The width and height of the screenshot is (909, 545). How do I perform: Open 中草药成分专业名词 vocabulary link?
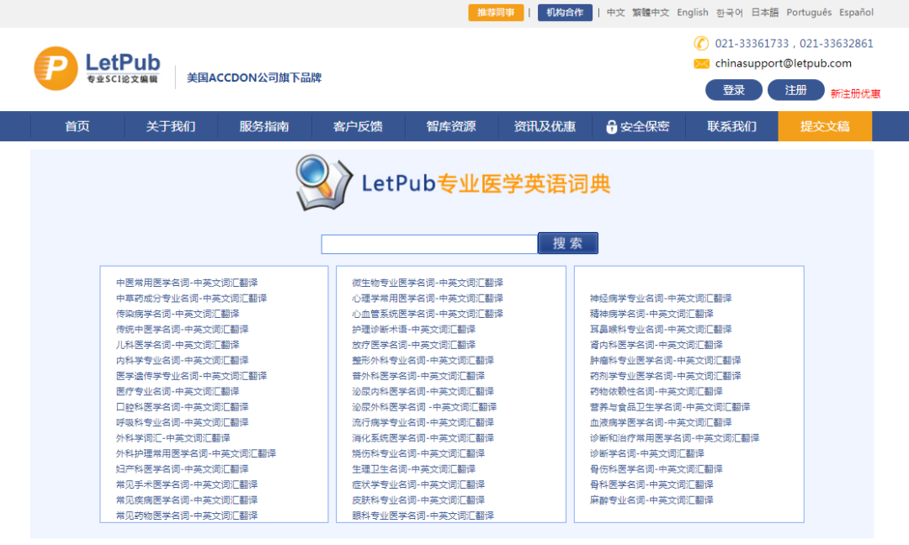(x=191, y=299)
